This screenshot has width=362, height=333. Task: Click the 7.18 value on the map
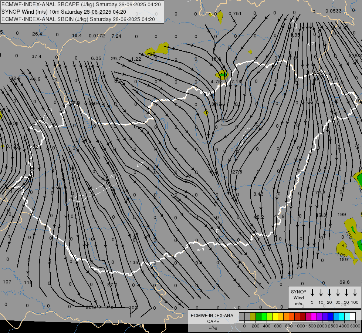click(236, 81)
